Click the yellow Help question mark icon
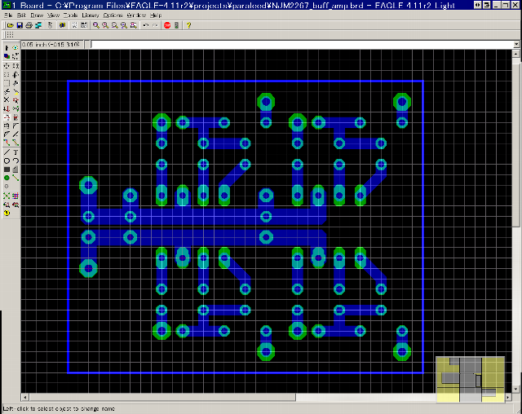This screenshot has height=414, width=522. (189, 25)
